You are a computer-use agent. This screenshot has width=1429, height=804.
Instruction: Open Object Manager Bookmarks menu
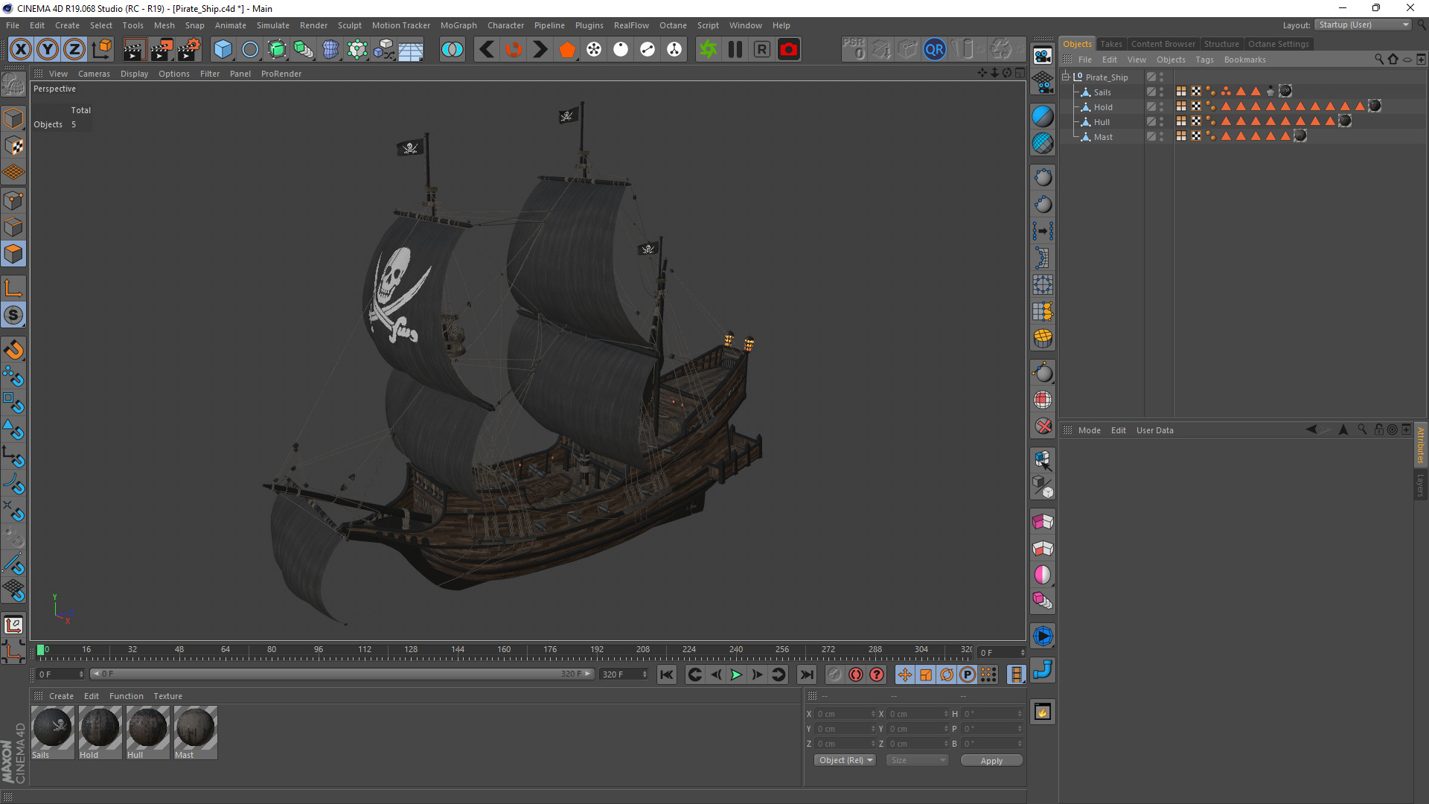coord(1244,60)
